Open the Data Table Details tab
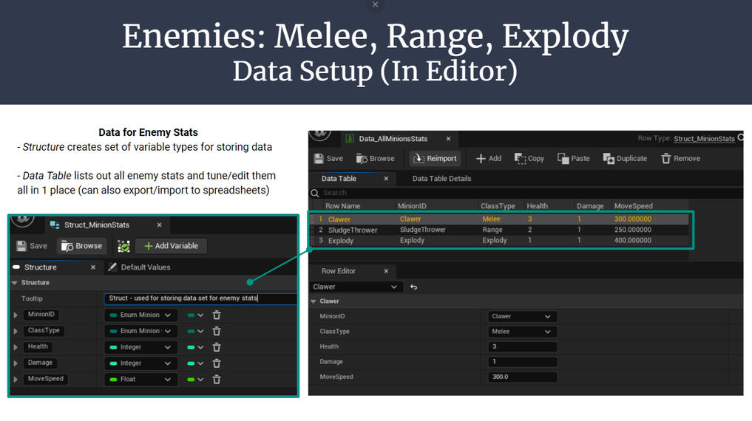The height and width of the screenshot is (421, 752). tap(441, 178)
